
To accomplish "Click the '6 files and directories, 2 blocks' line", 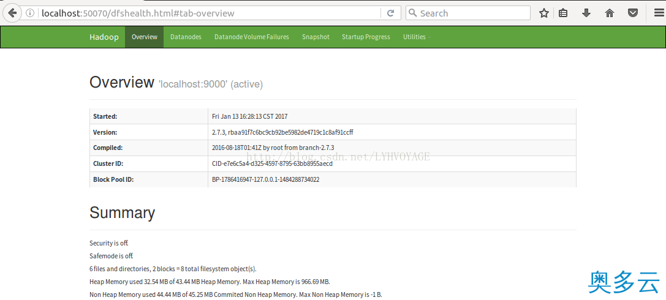I will point(173,269).
